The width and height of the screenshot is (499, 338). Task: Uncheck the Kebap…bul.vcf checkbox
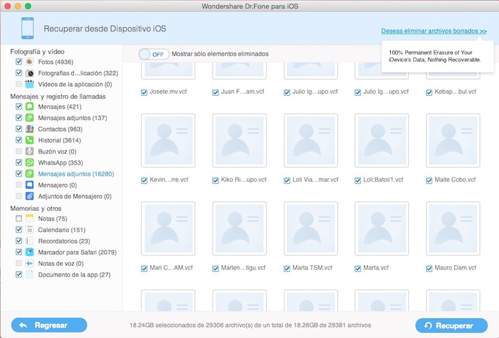pyautogui.click(x=429, y=93)
